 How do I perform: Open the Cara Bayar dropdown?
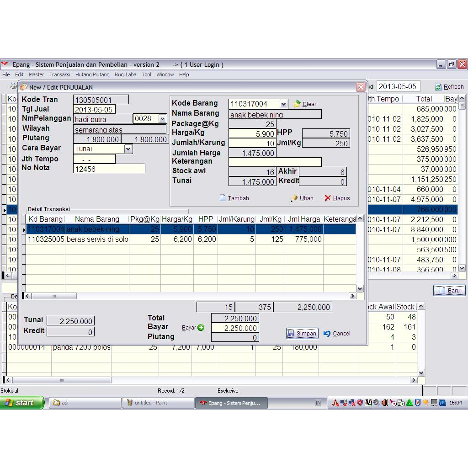[128, 149]
